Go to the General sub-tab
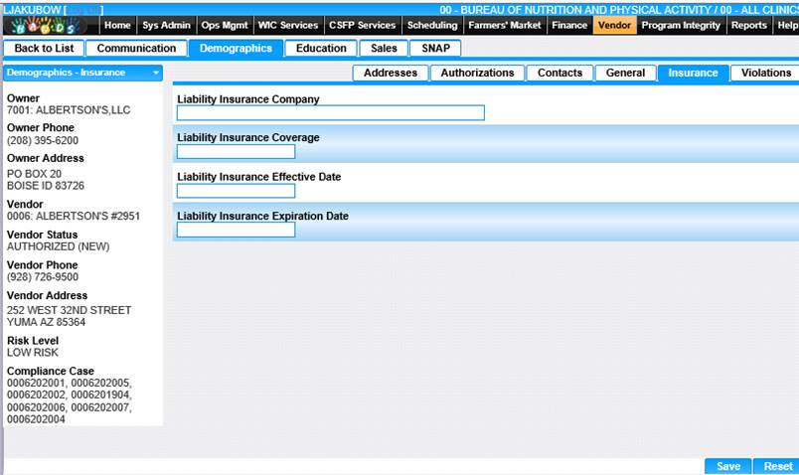The width and height of the screenshot is (799, 475). click(625, 73)
